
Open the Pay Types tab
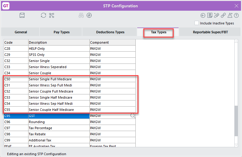(61, 32)
